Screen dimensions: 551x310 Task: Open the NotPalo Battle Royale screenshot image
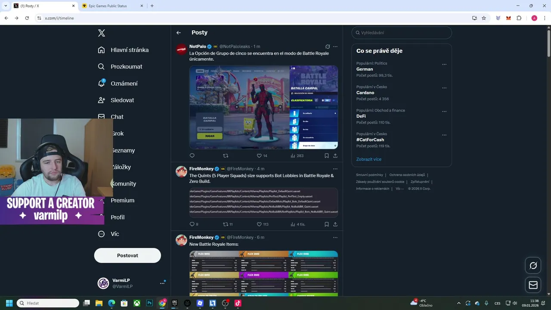(263, 107)
